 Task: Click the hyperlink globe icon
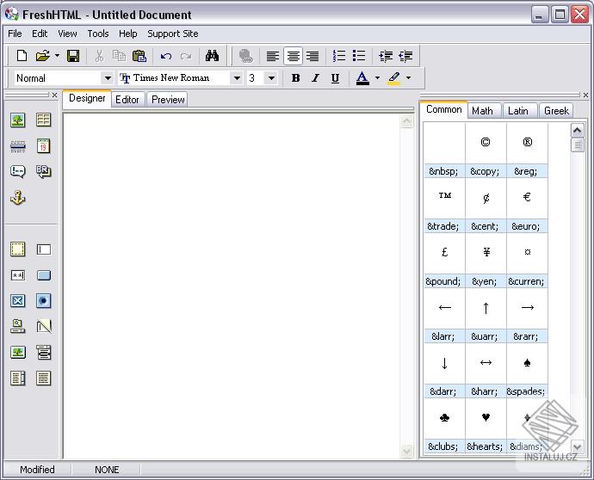pyautogui.click(x=246, y=57)
